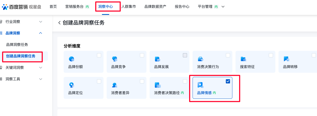Click the 品牌竞争 card icon
Screen dimensions: 317x116
[114, 59]
